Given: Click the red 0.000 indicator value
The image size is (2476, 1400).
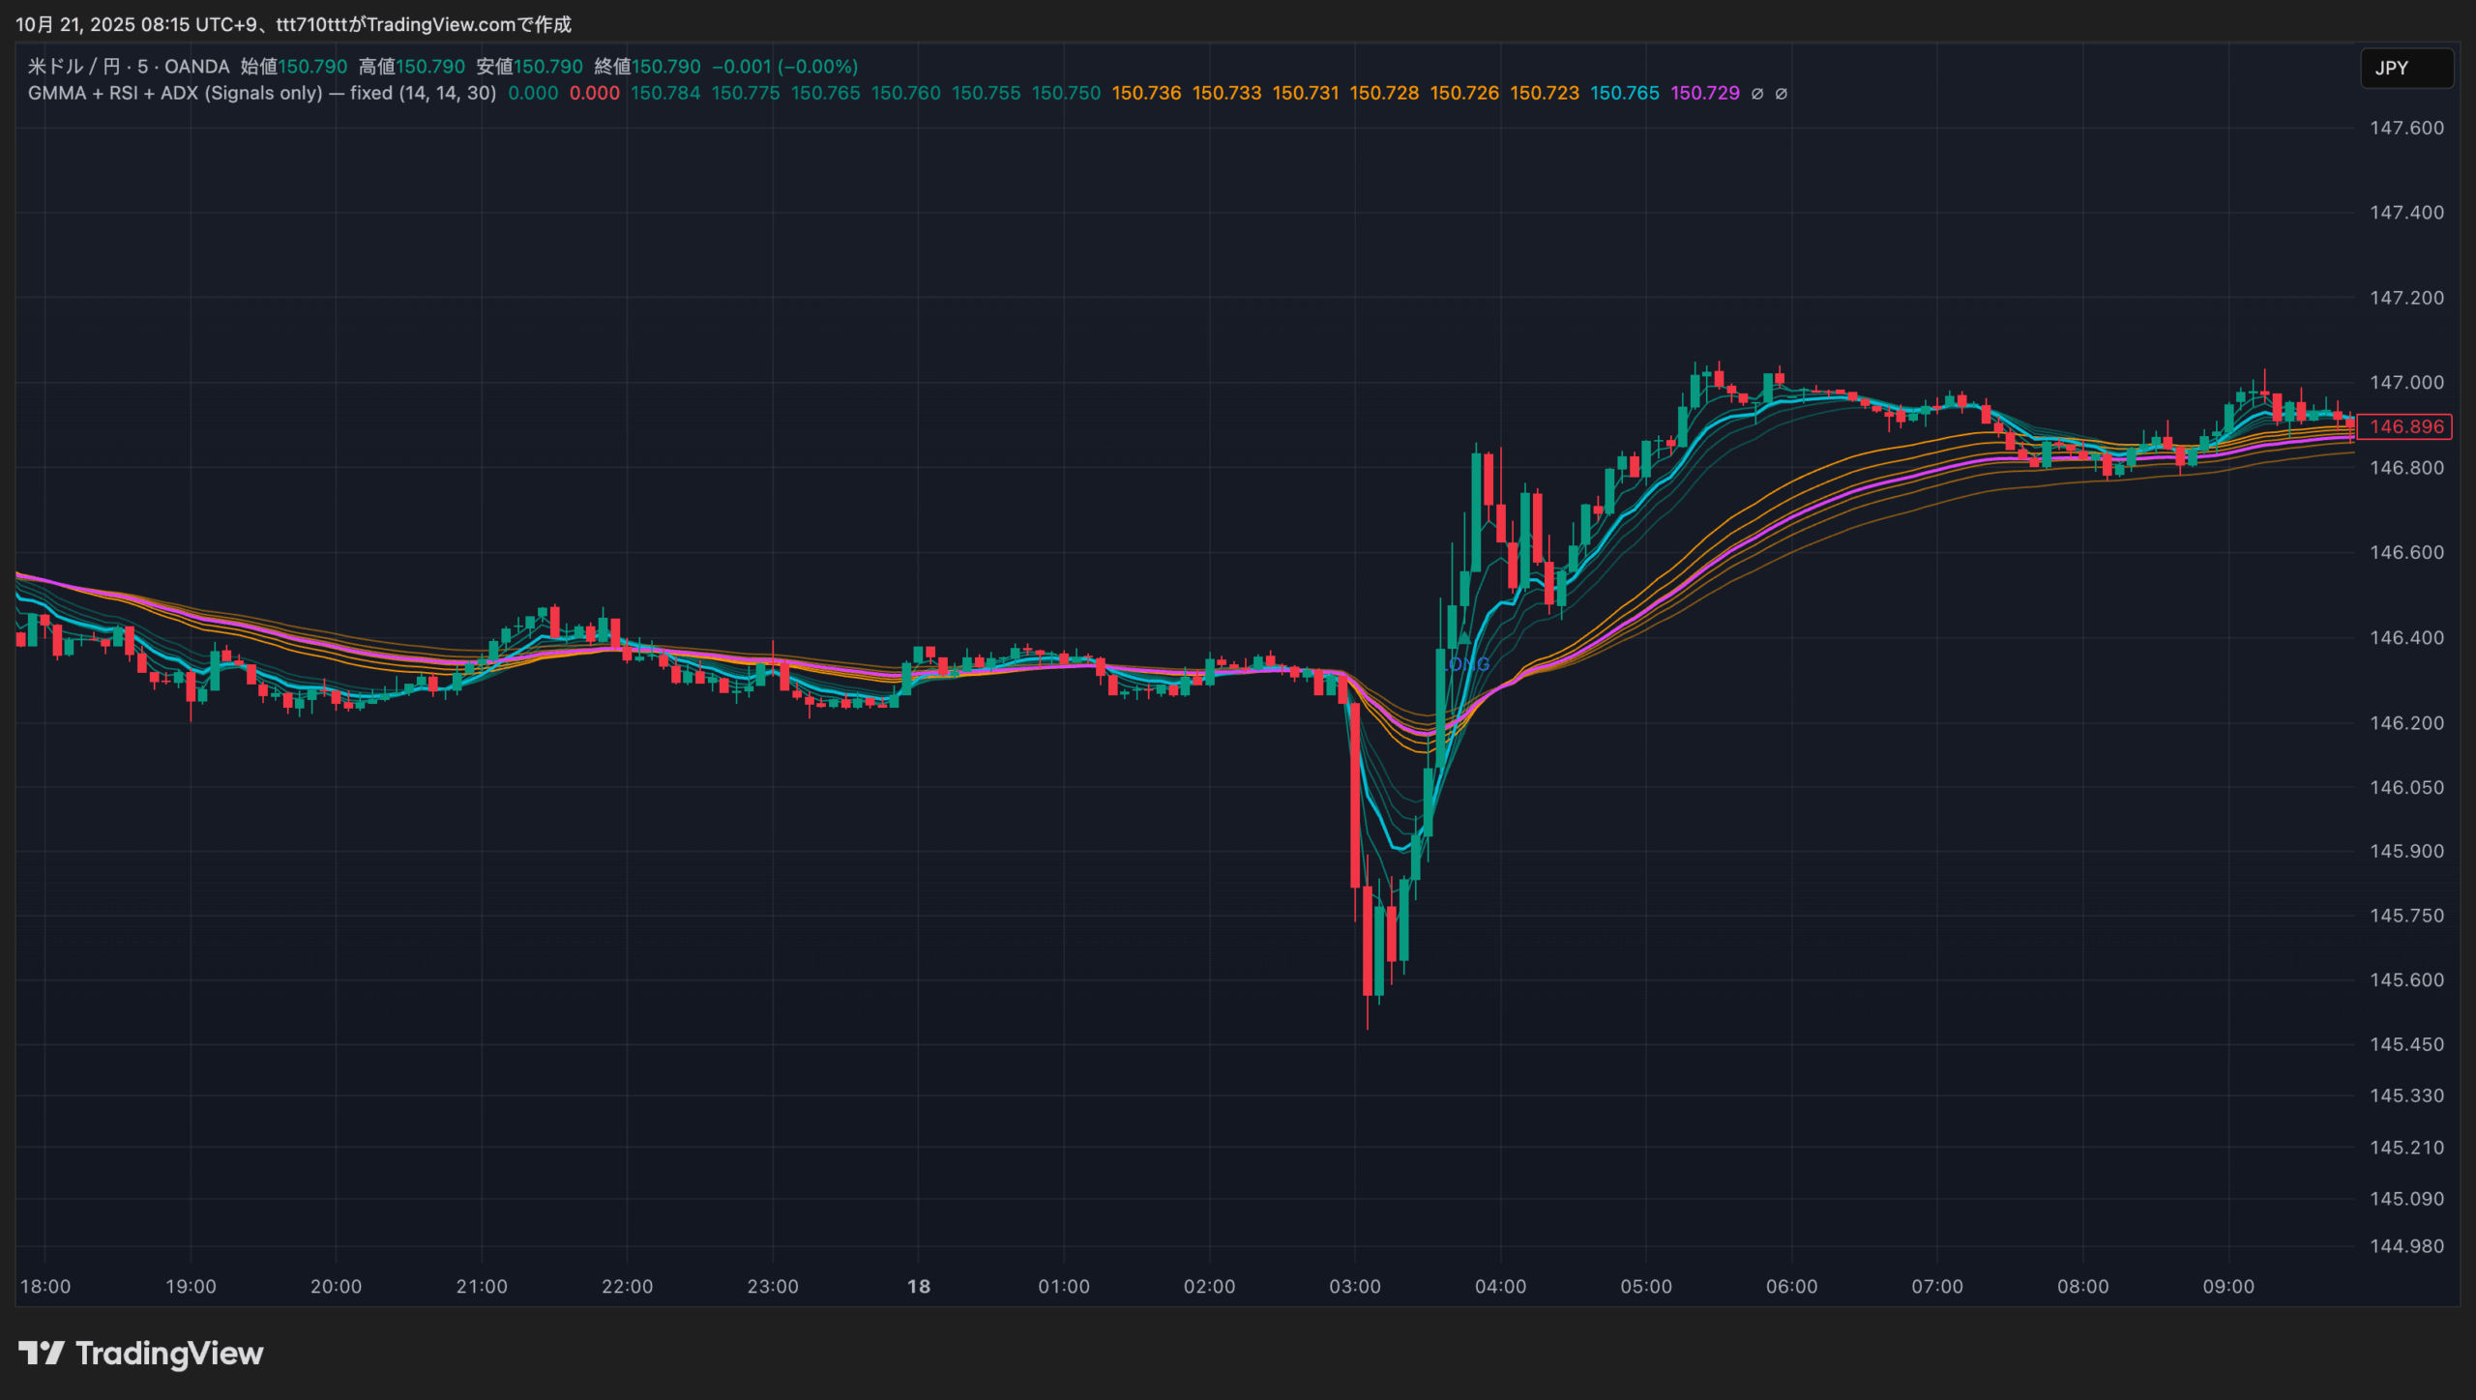Looking at the screenshot, I should click(x=594, y=94).
